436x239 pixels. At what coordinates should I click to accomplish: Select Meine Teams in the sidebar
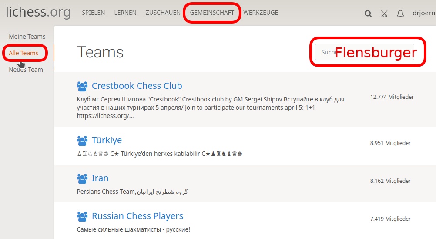click(27, 37)
